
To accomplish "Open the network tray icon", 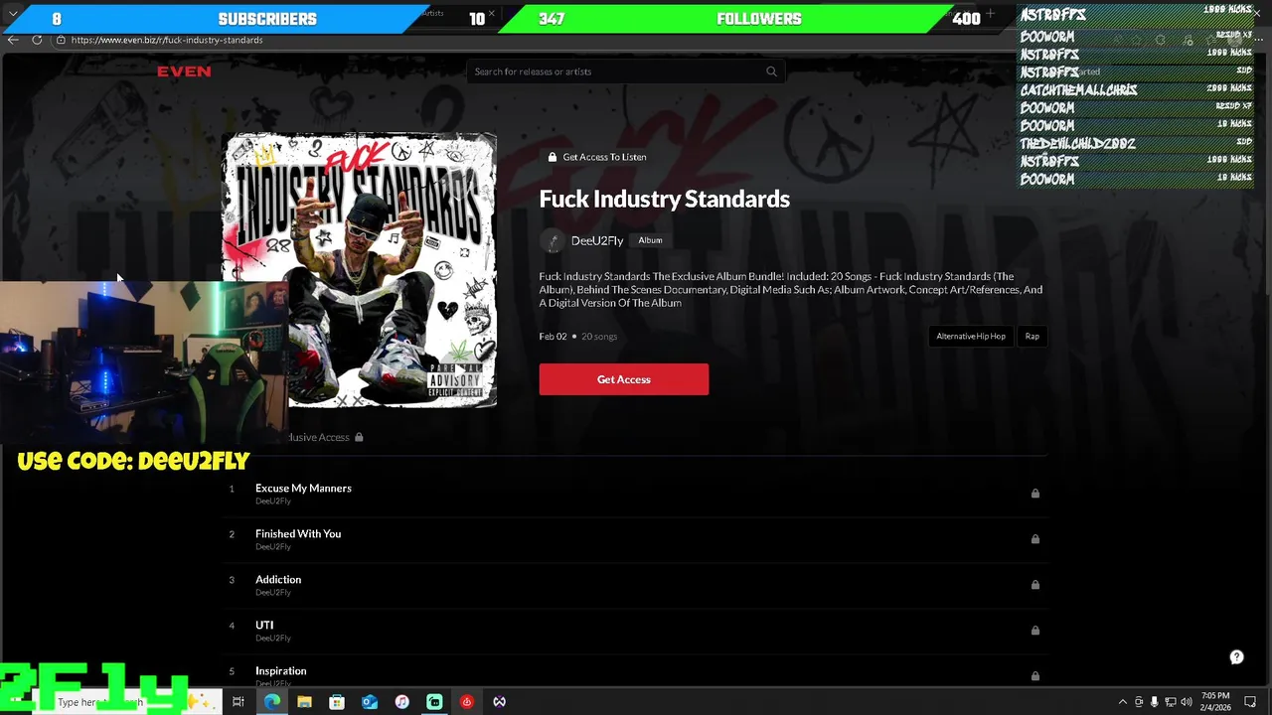I will pos(1170,702).
